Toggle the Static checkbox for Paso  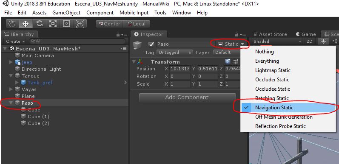(x=220, y=44)
